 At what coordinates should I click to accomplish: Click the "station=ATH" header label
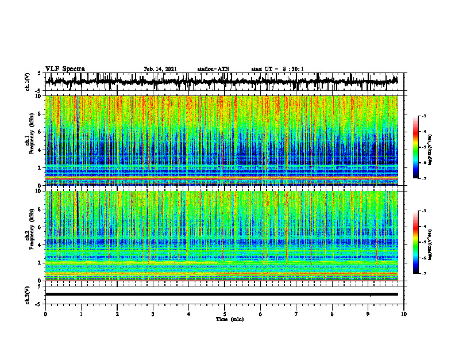[x=213, y=69]
